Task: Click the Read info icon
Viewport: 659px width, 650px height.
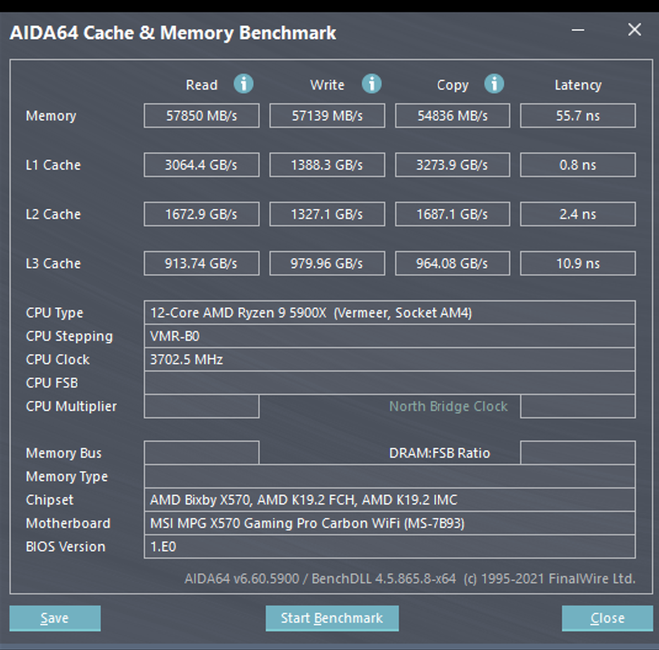Action: coord(244,83)
